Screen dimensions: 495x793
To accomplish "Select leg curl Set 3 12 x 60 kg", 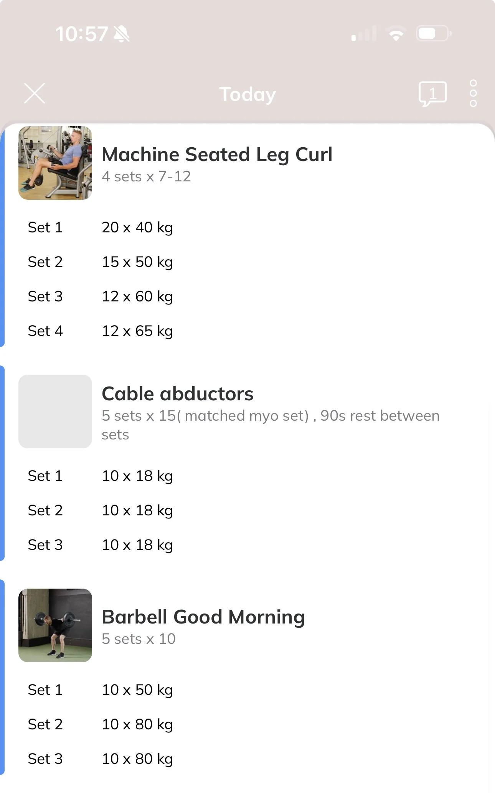I will tap(247, 296).
